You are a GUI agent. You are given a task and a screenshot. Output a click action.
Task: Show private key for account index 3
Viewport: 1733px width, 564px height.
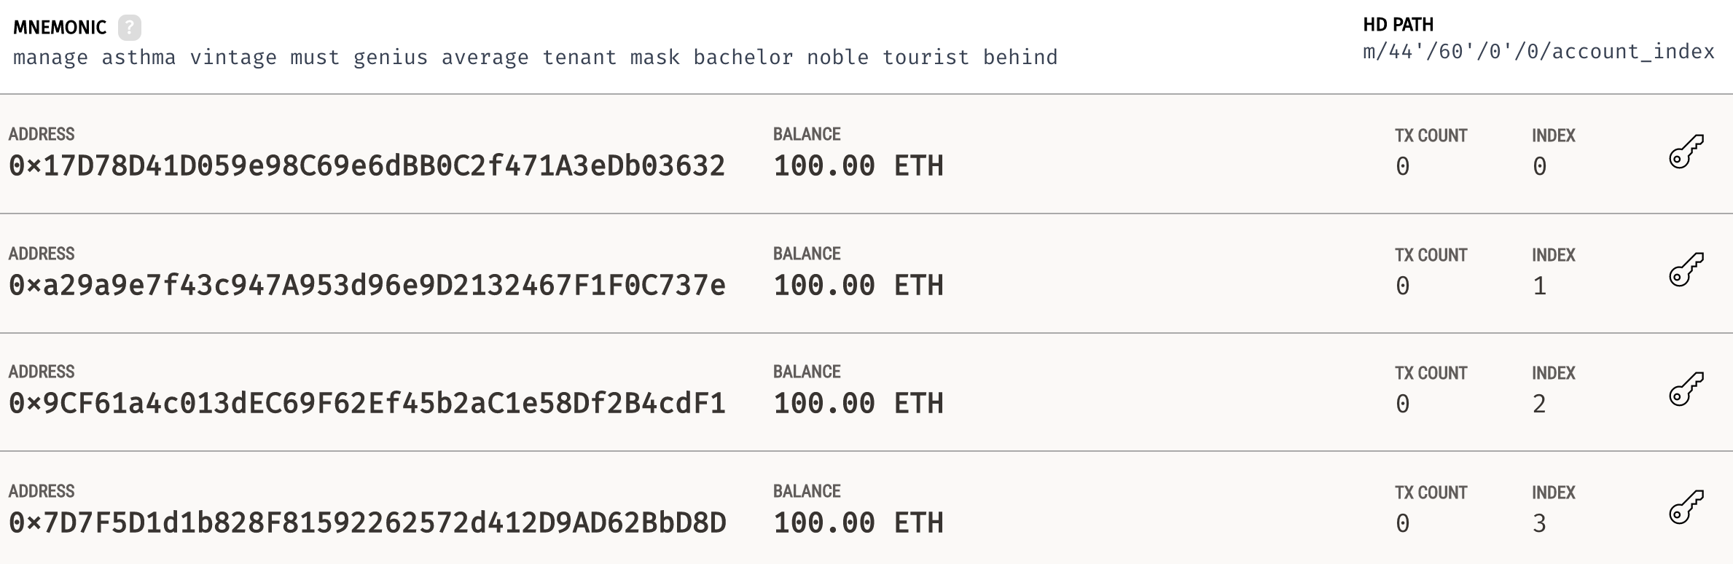pyautogui.click(x=1686, y=507)
